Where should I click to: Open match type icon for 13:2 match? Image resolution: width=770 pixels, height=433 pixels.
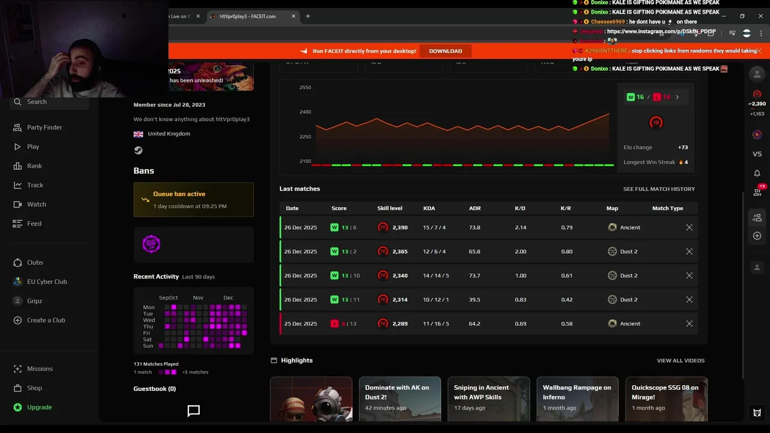tap(689, 251)
